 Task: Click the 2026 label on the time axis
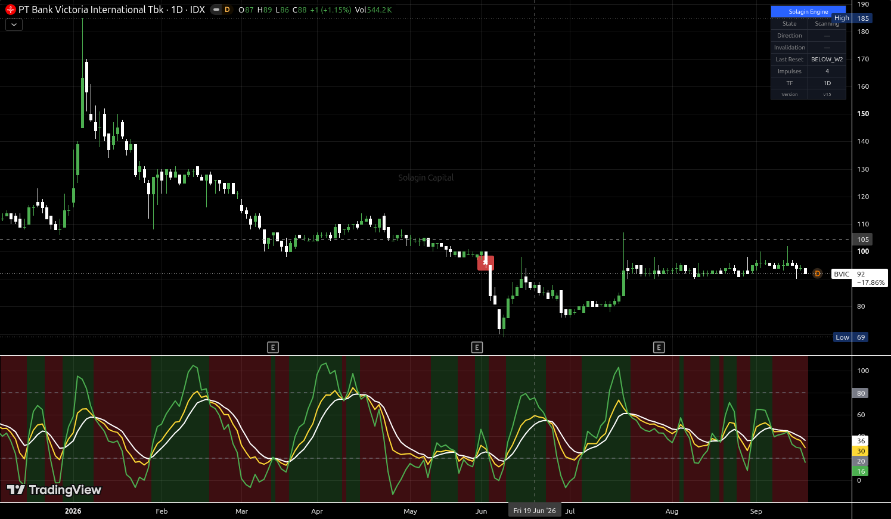(x=73, y=511)
